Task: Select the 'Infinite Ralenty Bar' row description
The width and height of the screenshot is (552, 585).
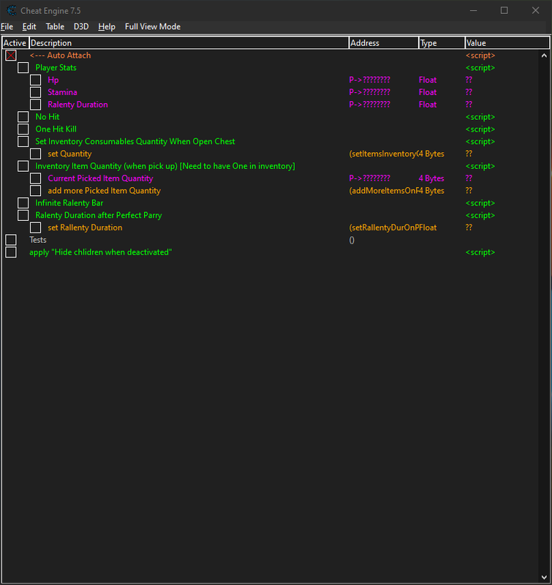Action: [69, 203]
